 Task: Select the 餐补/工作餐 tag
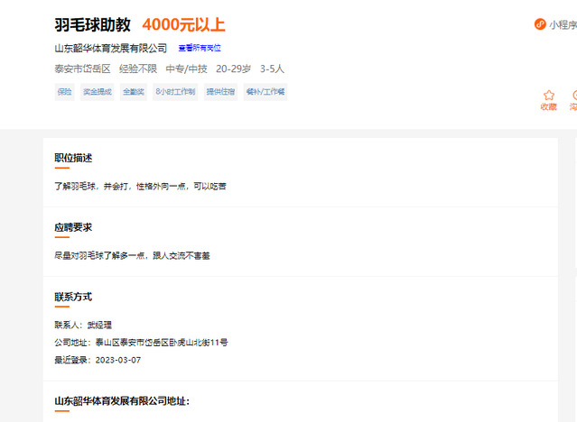click(x=265, y=92)
